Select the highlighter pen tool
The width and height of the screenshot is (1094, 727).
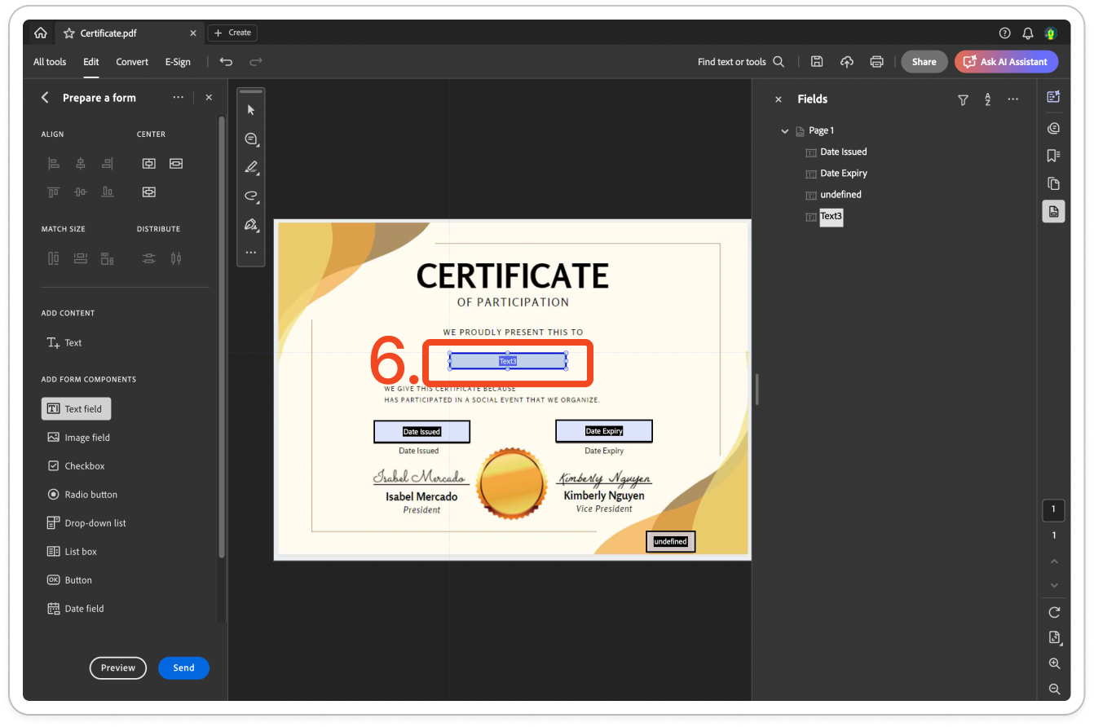click(251, 168)
